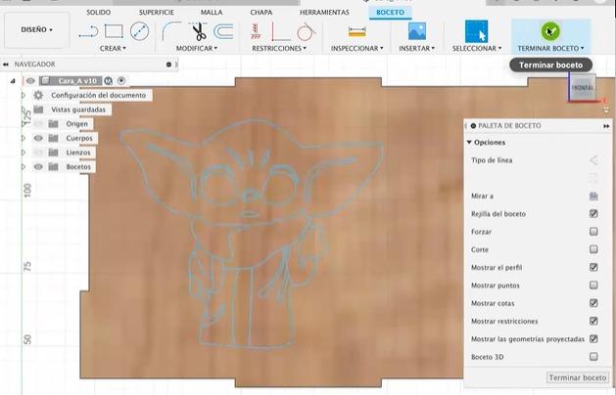This screenshot has width=616, height=395.
Task: Select the Lienzos tree item label
Action: (x=78, y=153)
